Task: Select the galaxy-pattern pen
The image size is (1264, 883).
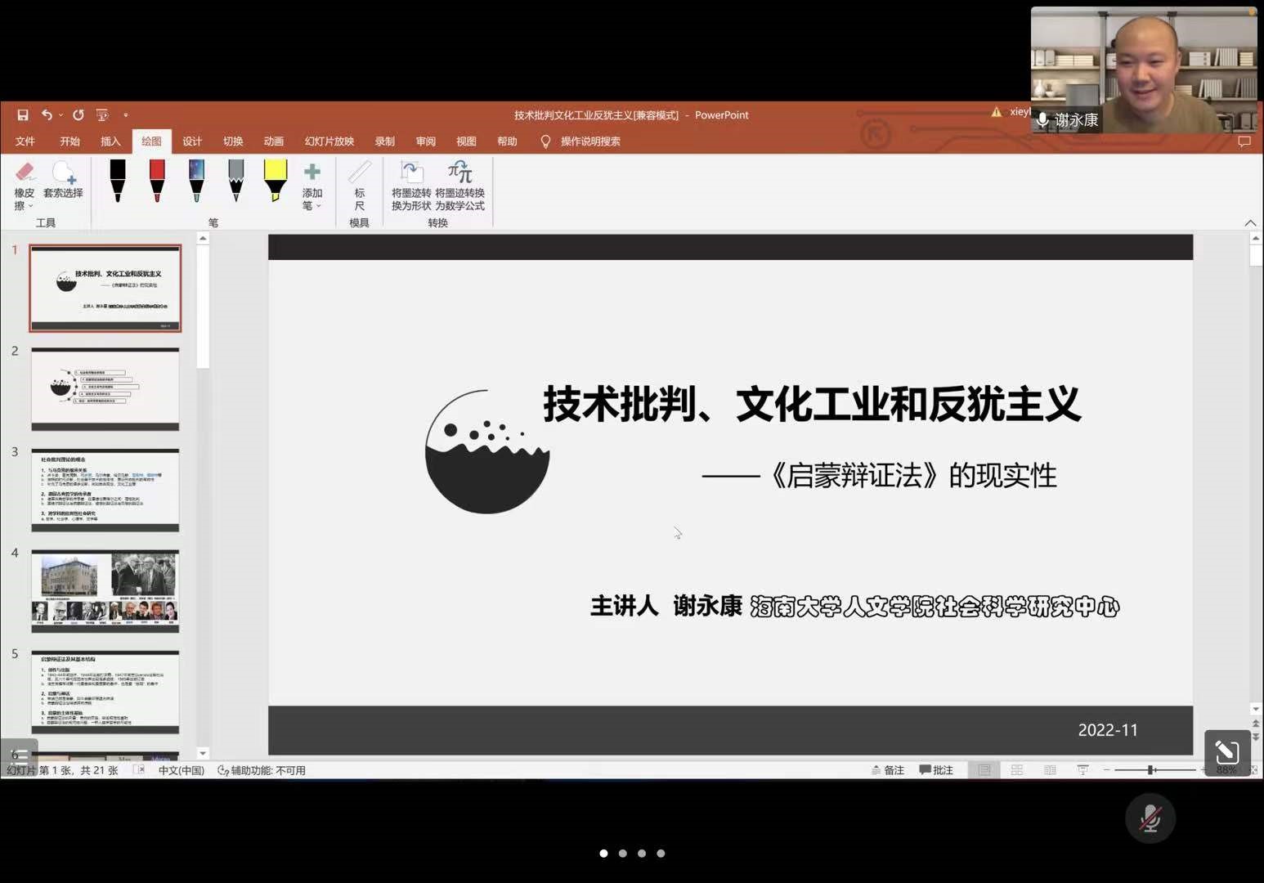Action: point(196,181)
